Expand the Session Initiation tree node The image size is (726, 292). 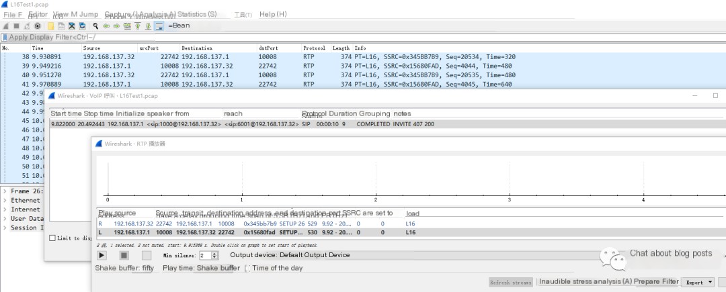5,228
